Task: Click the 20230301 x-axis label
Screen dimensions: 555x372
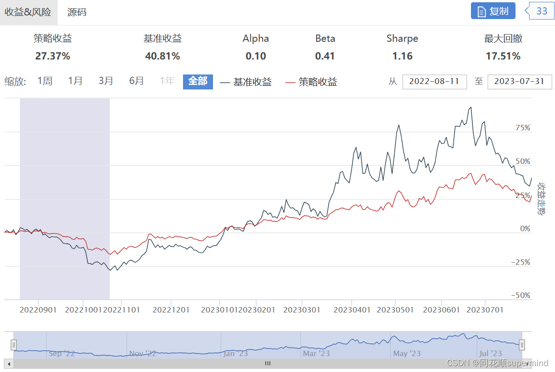Action: 302,310
